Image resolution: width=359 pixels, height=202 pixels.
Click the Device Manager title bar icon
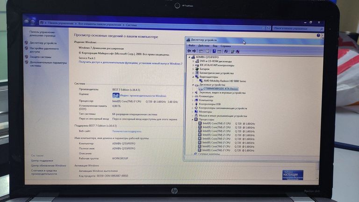[x=188, y=40]
